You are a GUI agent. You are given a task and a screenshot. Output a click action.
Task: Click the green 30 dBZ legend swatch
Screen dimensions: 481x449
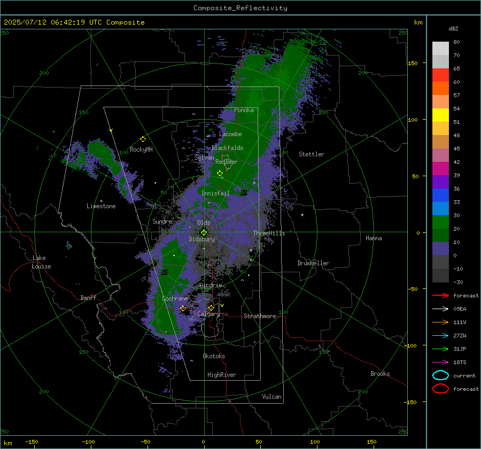[440, 222]
